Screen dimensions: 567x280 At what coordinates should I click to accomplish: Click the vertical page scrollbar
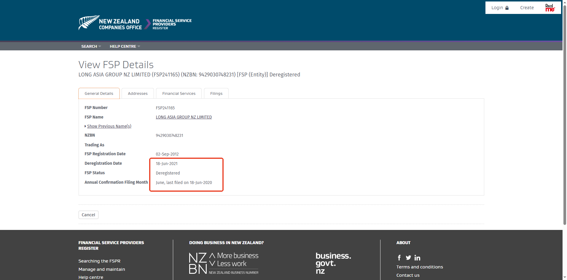click(565, 119)
